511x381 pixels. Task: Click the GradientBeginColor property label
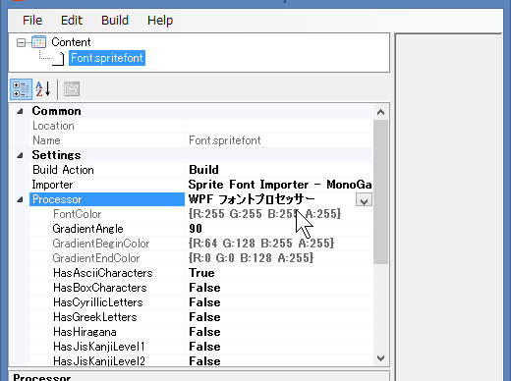101,244
